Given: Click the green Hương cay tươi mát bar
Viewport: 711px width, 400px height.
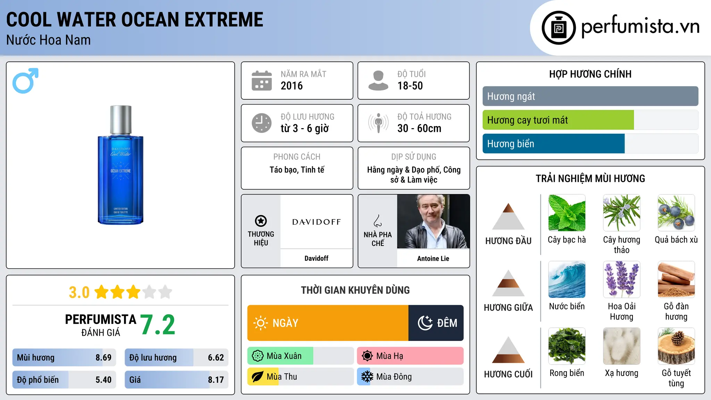Looking at the screenshot, I should point(558,120).
